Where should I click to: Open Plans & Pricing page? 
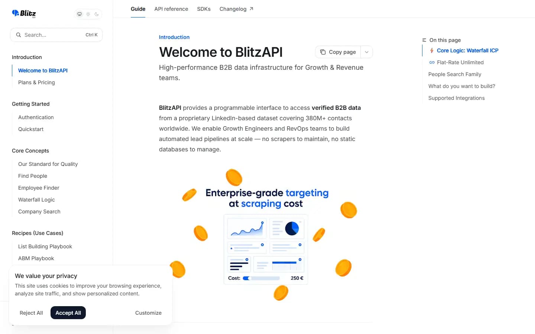[x=36, y=82]
